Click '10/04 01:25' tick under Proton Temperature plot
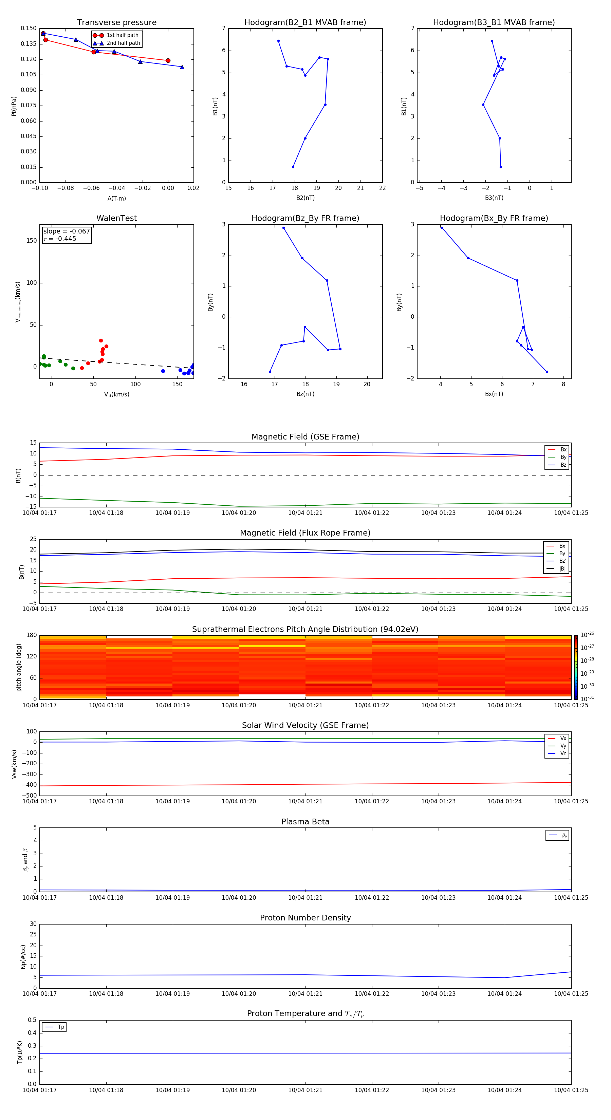This screenshot has height=1120, width=611. (571, 1090)
